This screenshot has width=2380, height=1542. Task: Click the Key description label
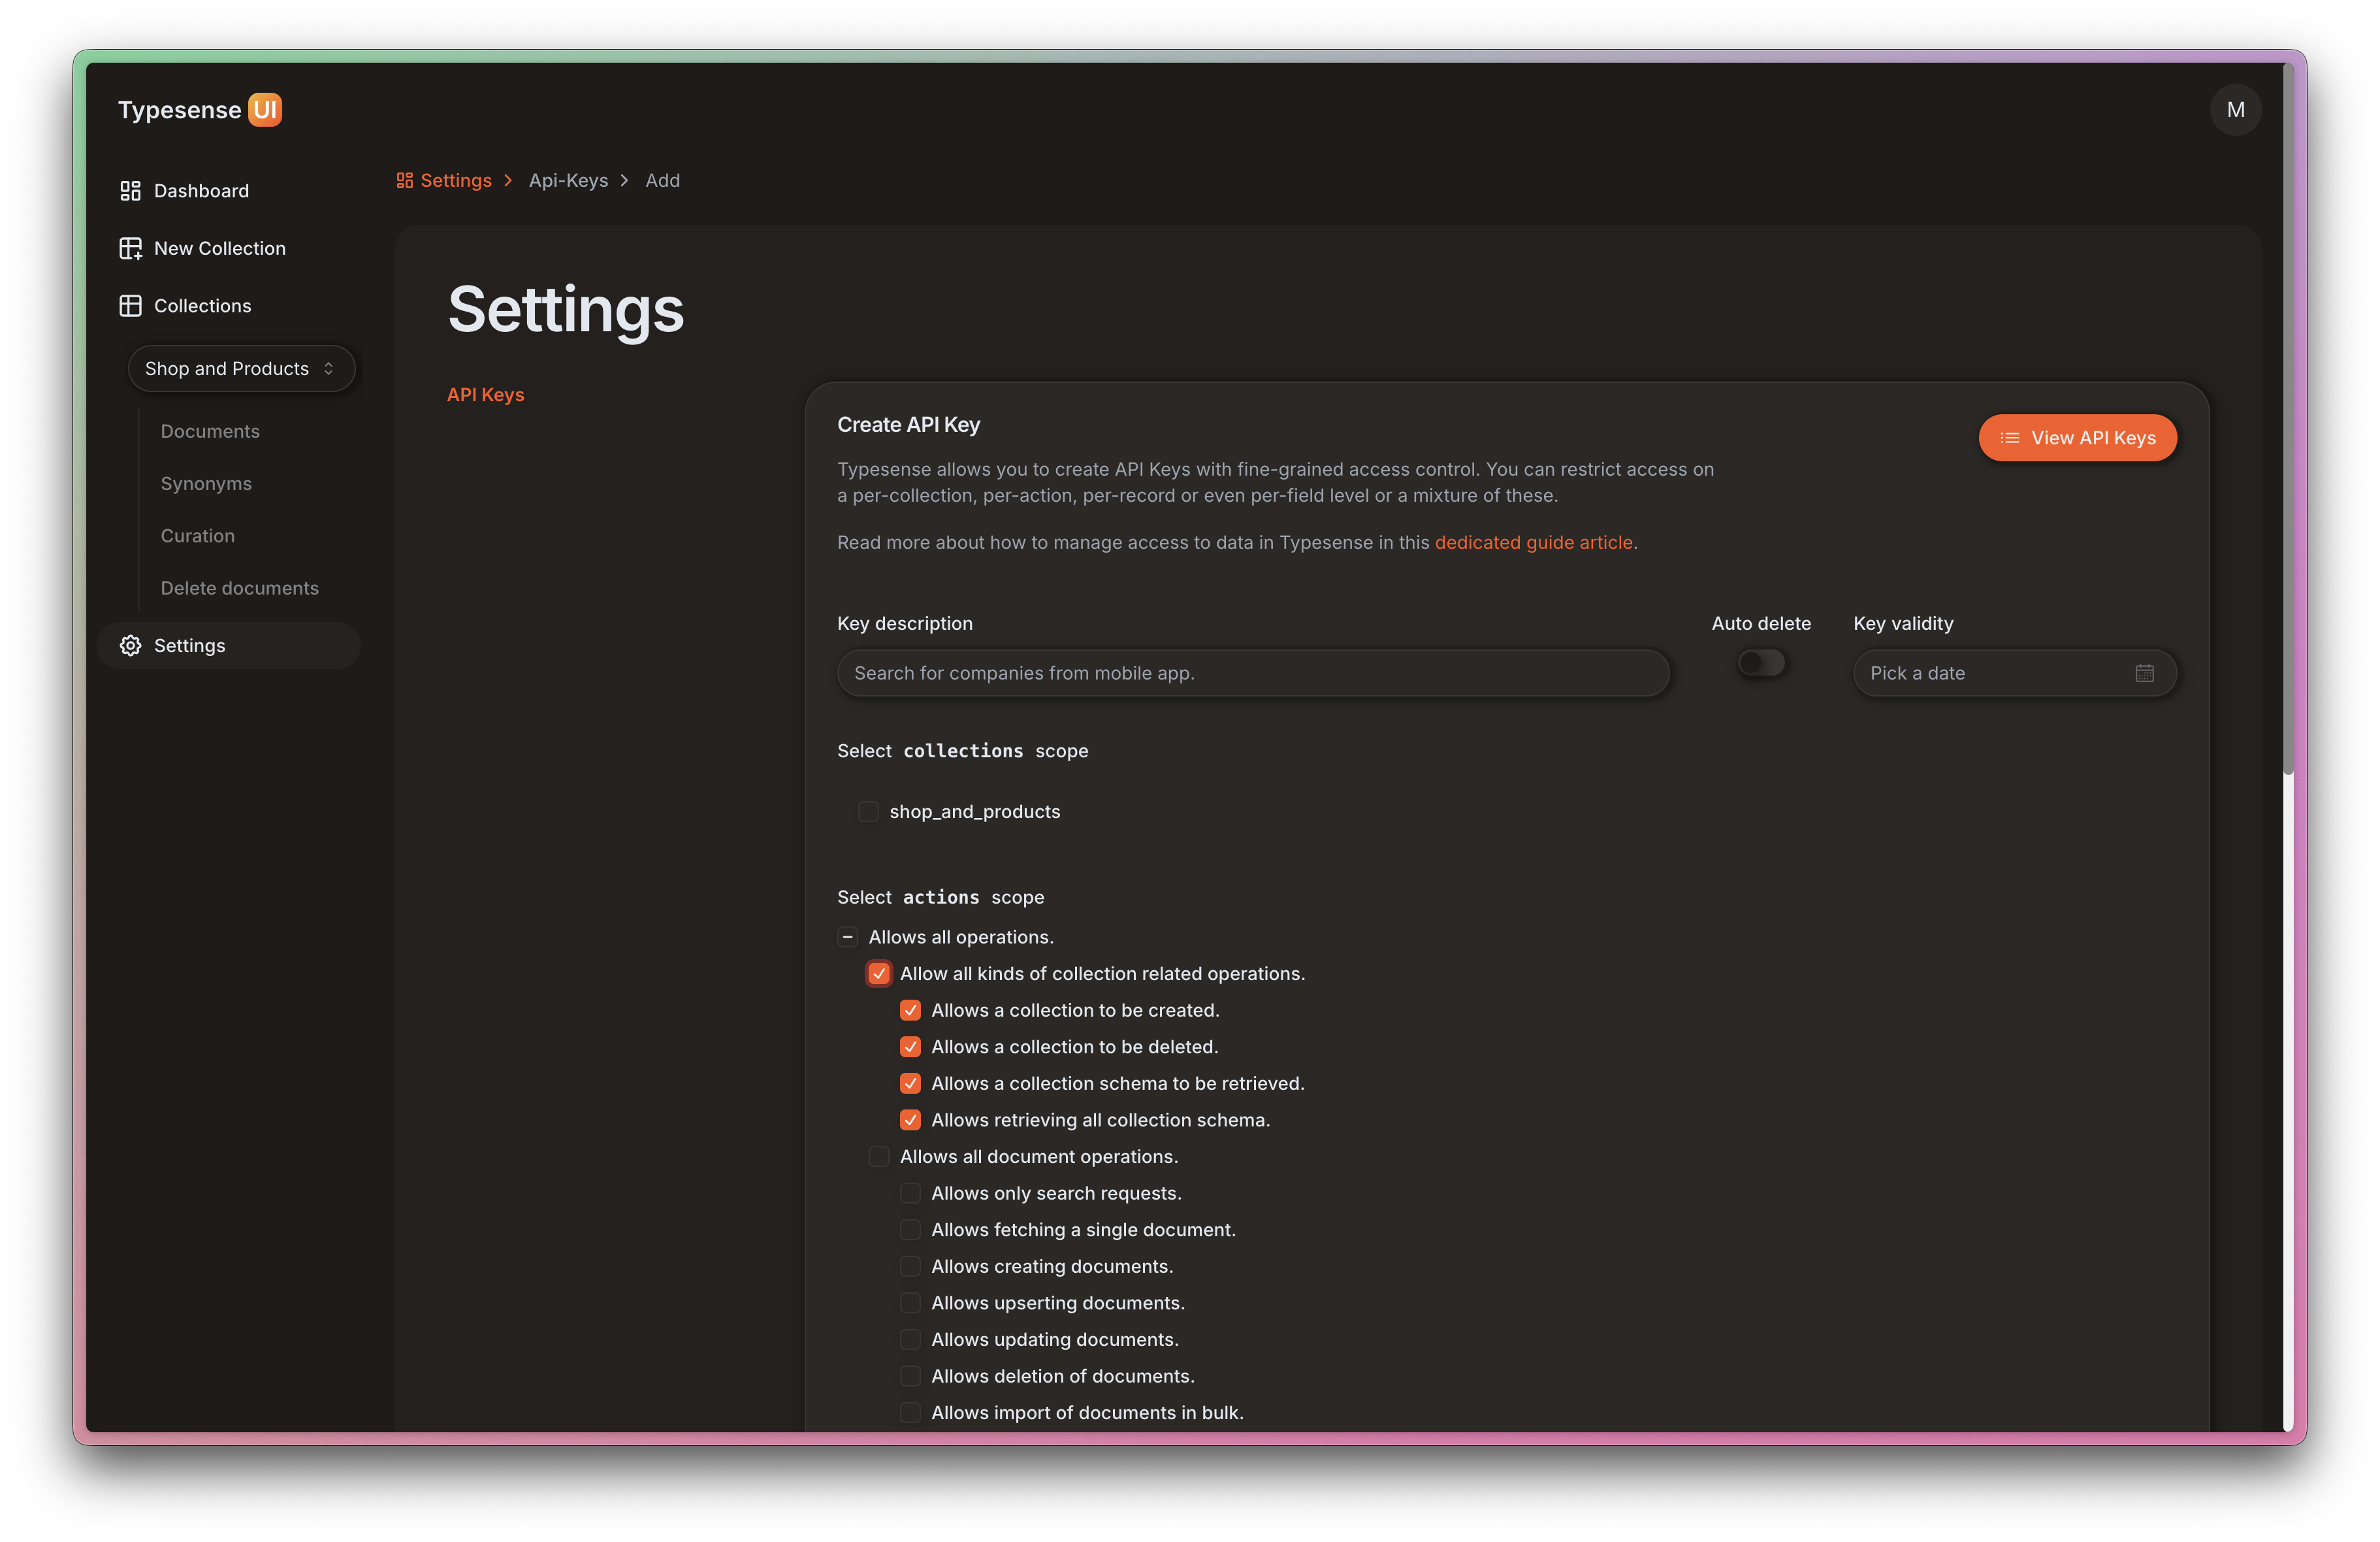click(x=904, y=623)
